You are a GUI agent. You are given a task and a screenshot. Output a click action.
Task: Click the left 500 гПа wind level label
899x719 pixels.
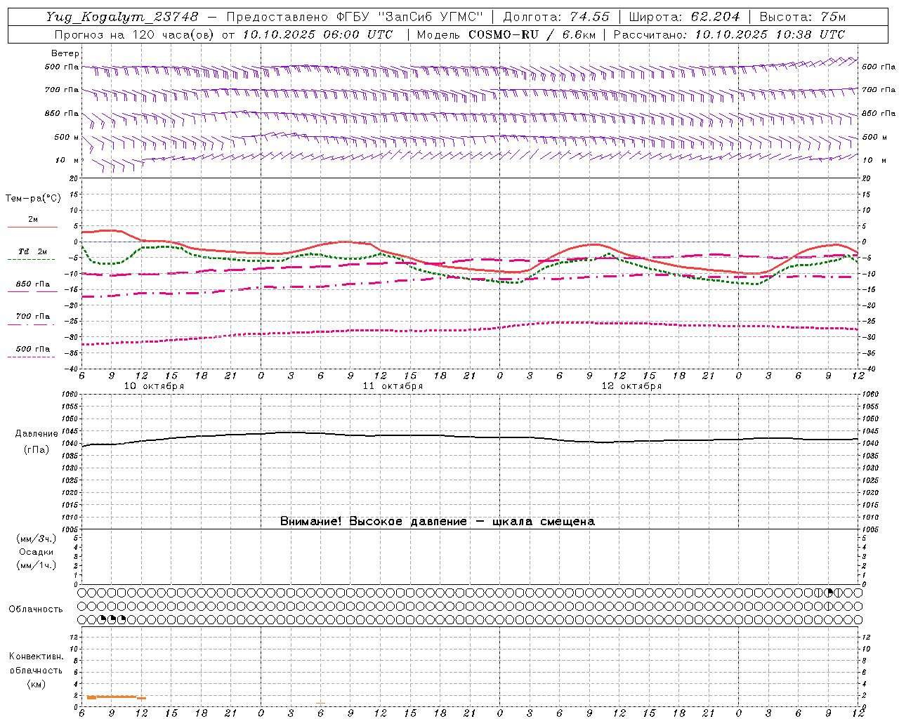pyautogui.click(x=62, y=67)
